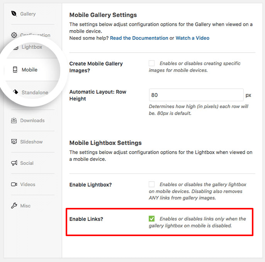Open the Read the Documentation link

(x=139, y=38)
